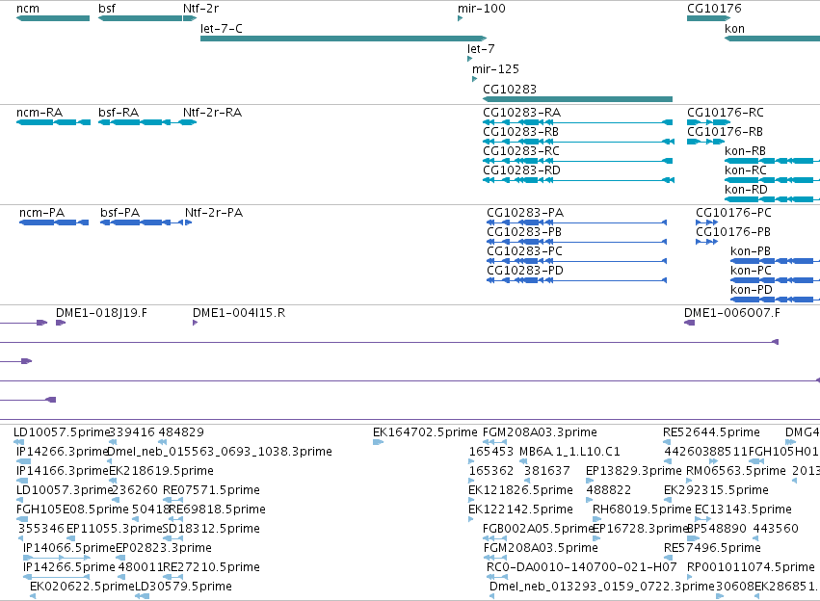Select the CG10283-RA transcript label
The image size is (820, 601).
(x=521, y=113)
